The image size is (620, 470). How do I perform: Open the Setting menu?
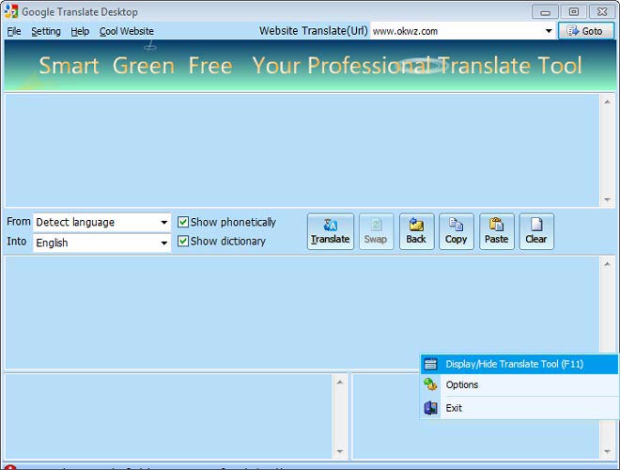45,31
